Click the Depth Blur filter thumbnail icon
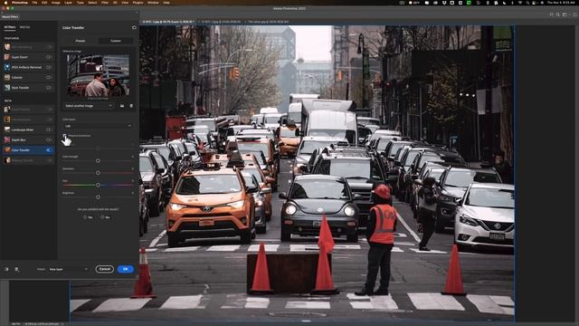The image size is (579, 326). 7,139
